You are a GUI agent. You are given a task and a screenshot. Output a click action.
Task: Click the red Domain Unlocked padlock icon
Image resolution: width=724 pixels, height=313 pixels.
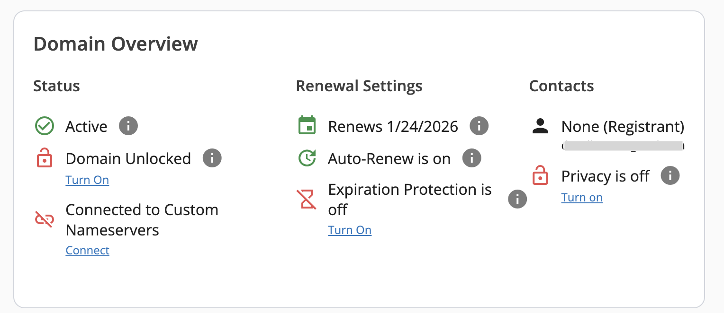pos(44,158)
